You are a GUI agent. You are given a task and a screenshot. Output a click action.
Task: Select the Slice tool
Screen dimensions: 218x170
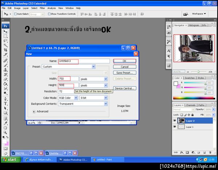pyautogui.click(x=5, y=54)
